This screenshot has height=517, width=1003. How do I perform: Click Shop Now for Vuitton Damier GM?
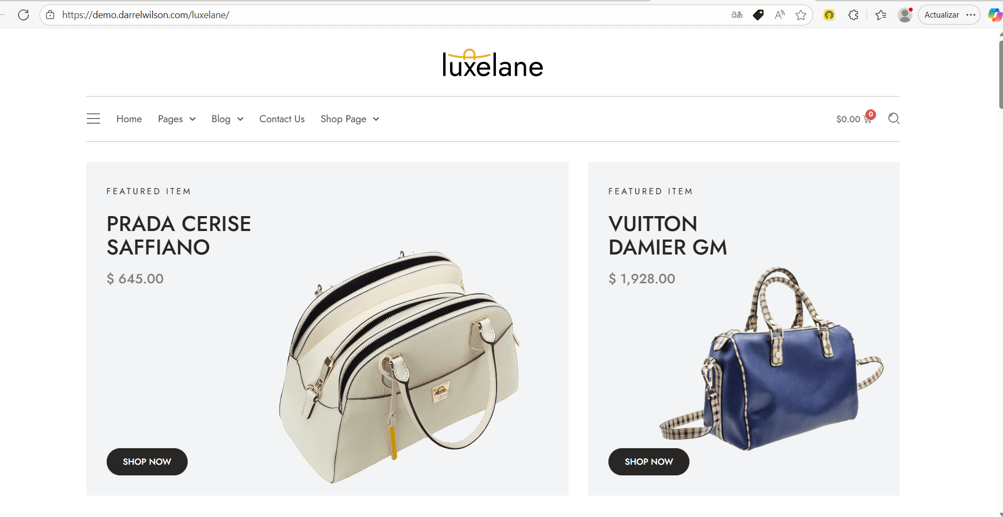[649, 462]
